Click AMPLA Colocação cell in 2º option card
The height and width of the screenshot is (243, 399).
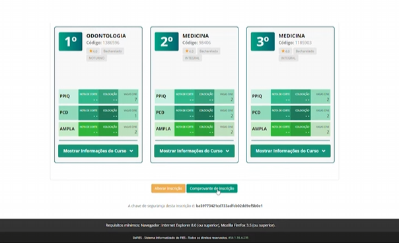(205, 129)
